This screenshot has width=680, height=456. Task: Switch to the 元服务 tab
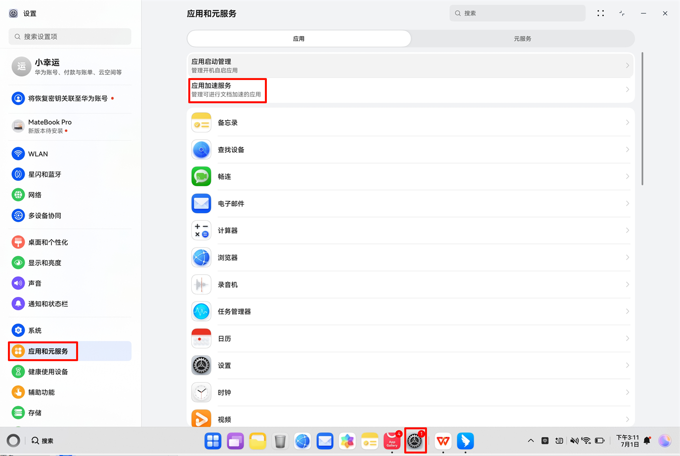pos(522,39)
